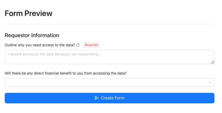Click the 'Outline why you need access' label
Screen dimensions: 222x113
(x=40, y=45)
